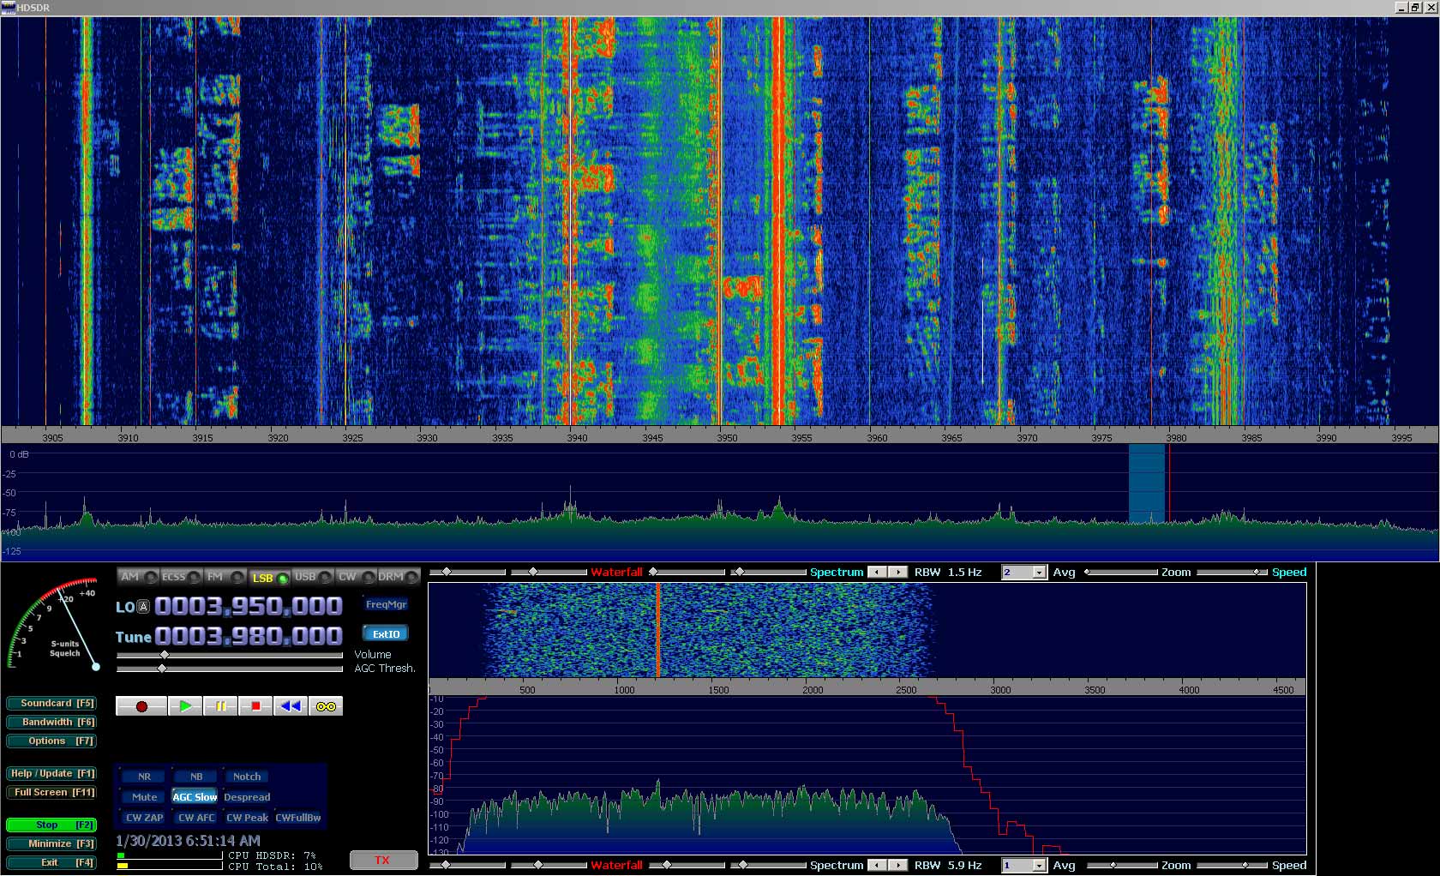Select LSB demodulation mode
The width and height of the screenshot is (1440, 876).
click(269, 578)
